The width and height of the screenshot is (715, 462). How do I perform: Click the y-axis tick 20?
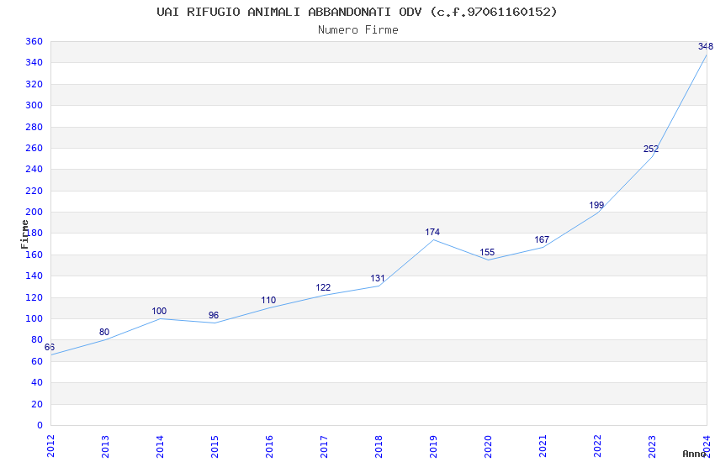(x=36, y=404)
